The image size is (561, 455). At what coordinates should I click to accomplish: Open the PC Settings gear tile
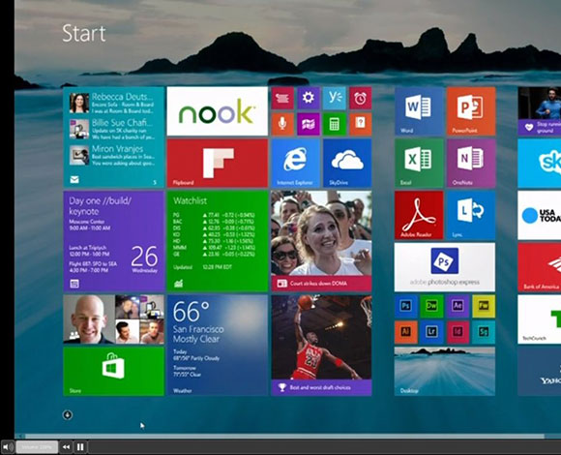[x=309, y=98]
